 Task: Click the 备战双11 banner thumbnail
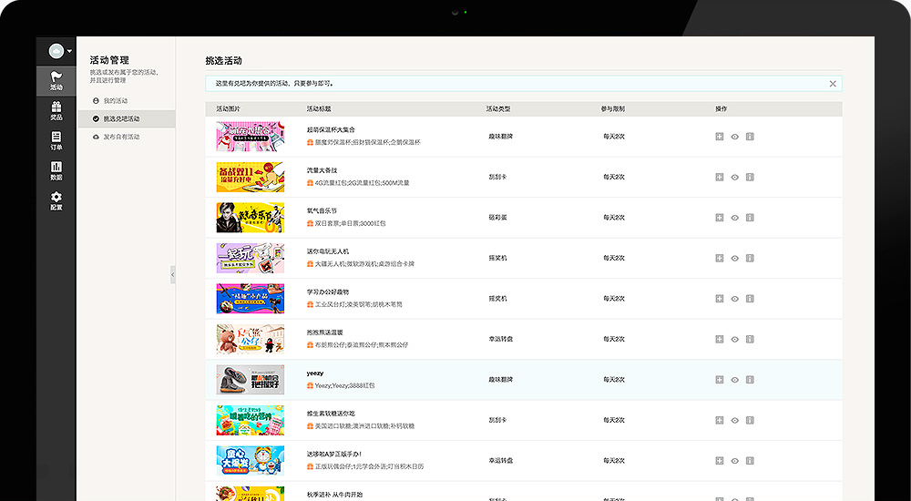click(250, 178)
